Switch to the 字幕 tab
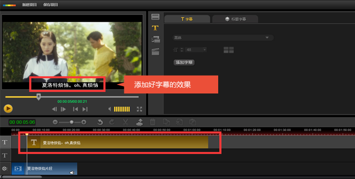The image size is (355, 179). 187,19
